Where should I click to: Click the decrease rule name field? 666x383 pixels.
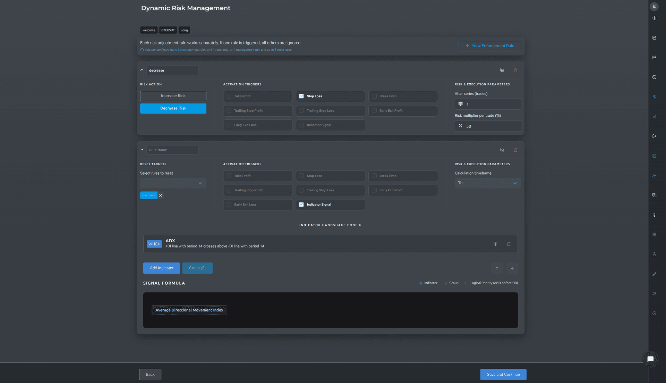pyautogui.click(x=172, y=70)
